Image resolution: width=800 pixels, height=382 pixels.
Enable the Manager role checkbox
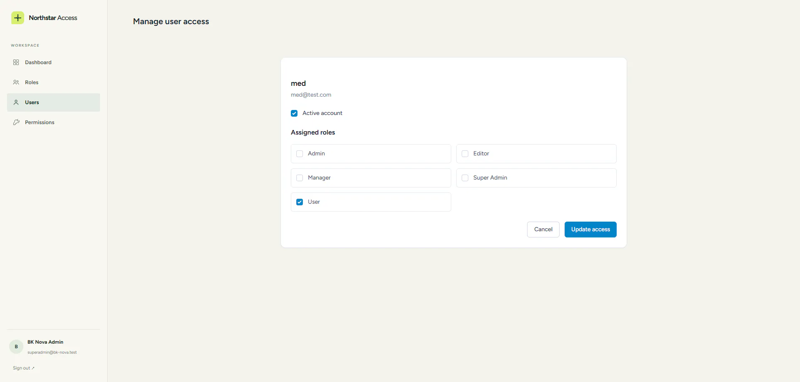point(300,178)
